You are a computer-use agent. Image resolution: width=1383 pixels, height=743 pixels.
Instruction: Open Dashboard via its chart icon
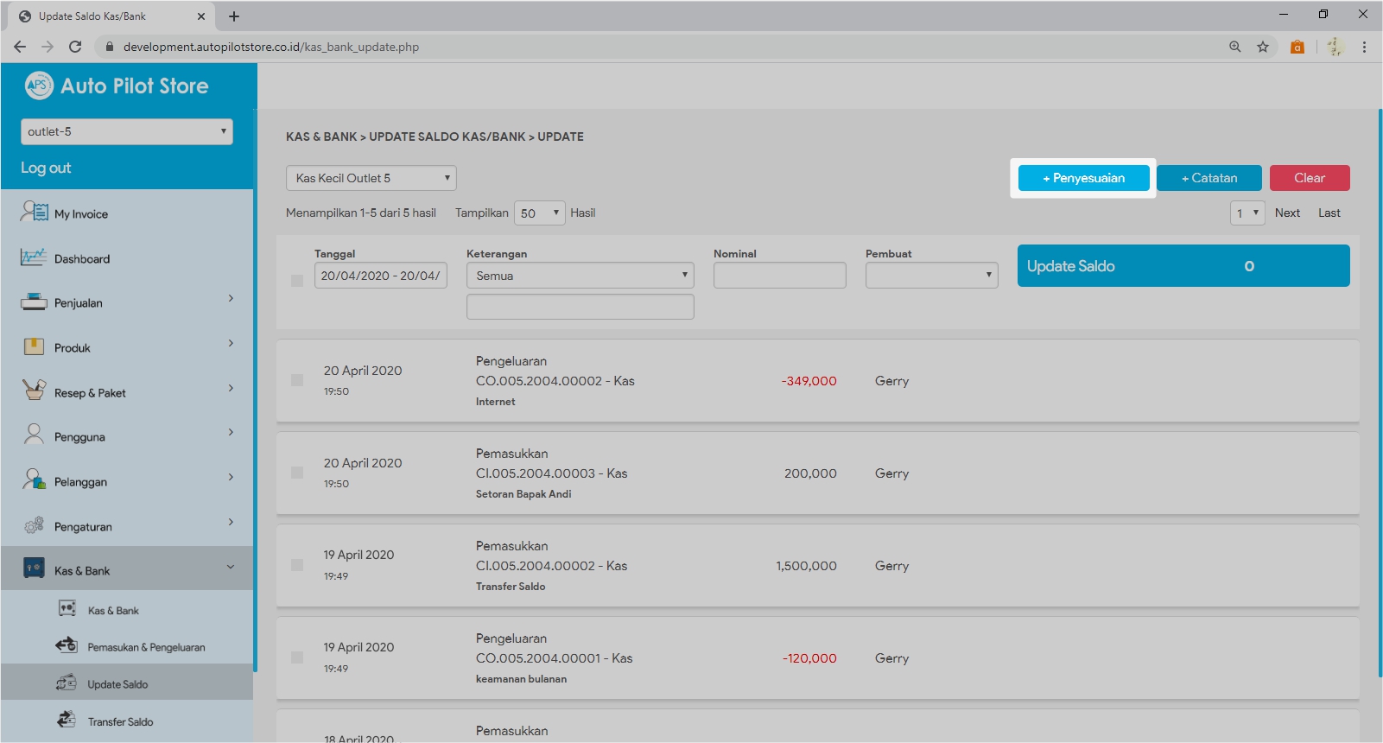[x=34, y=257]
